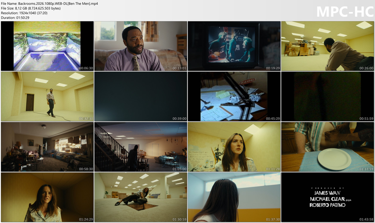Screen dimensions: 375x223
Task: Click the ROBERTO PATINO credit text
Action: 327,205
